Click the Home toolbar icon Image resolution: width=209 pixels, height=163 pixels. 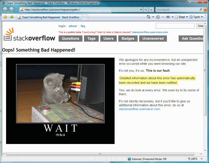[148, 17]
